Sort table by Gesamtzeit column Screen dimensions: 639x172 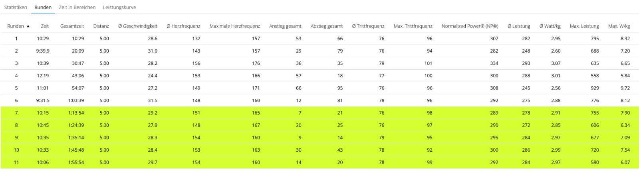[72, 26]
